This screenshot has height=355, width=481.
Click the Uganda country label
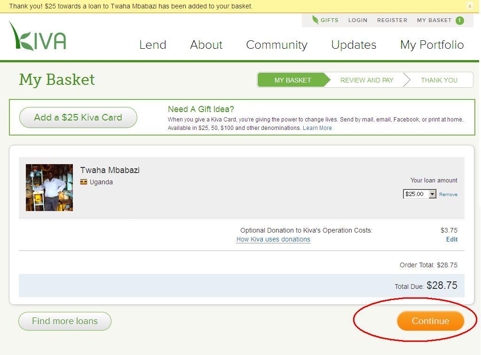click(x=101, y=182)
